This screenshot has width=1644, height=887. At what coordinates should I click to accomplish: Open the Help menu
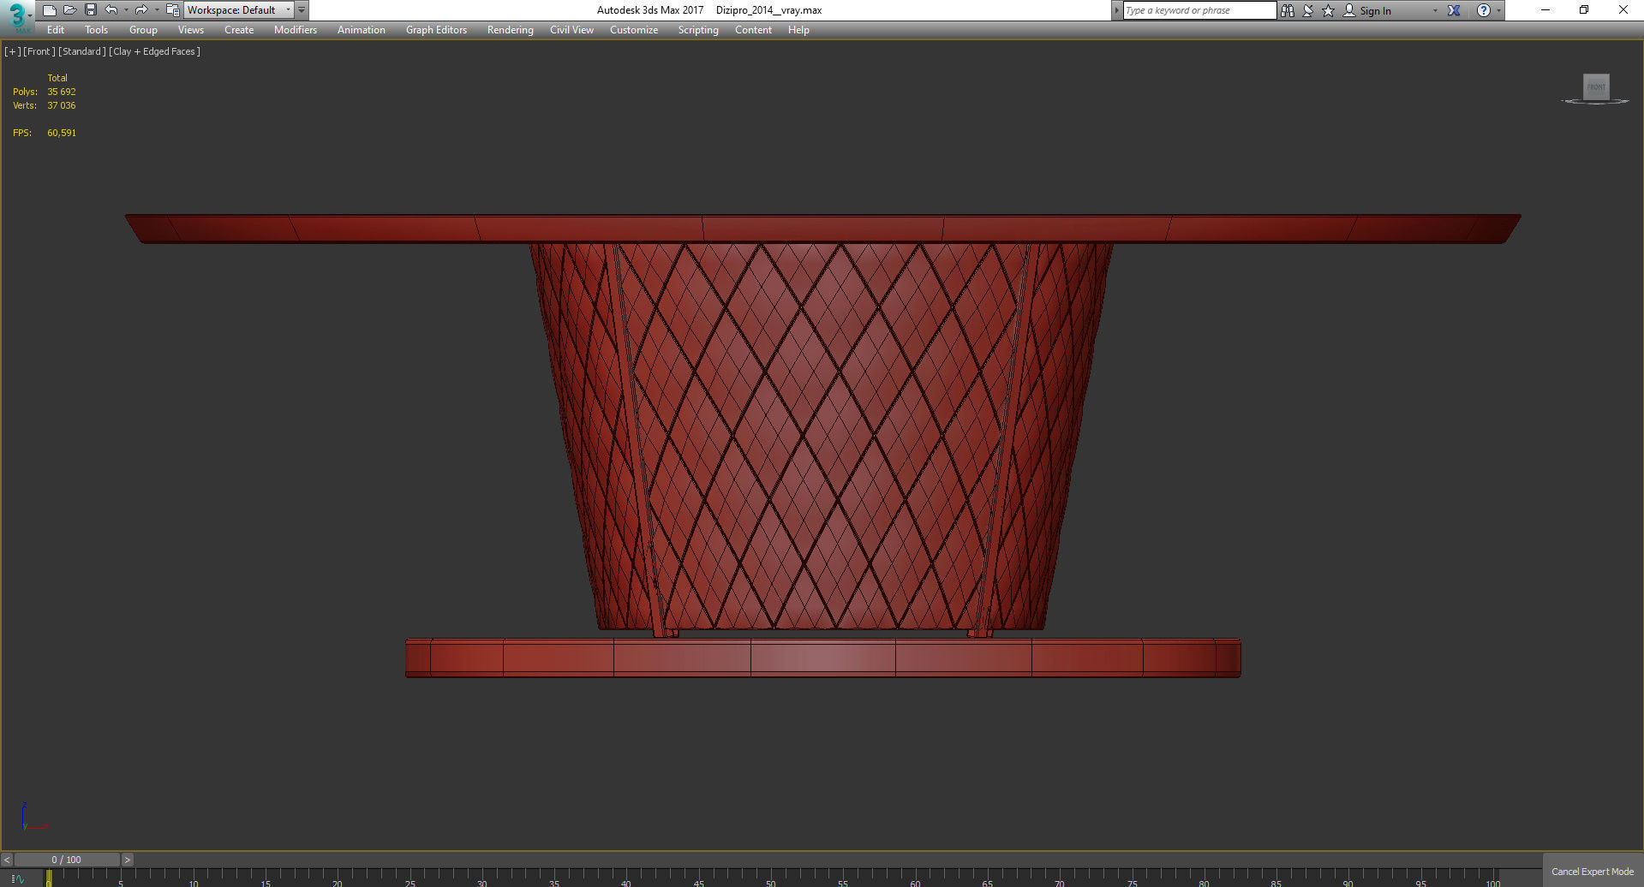(798, 30)
